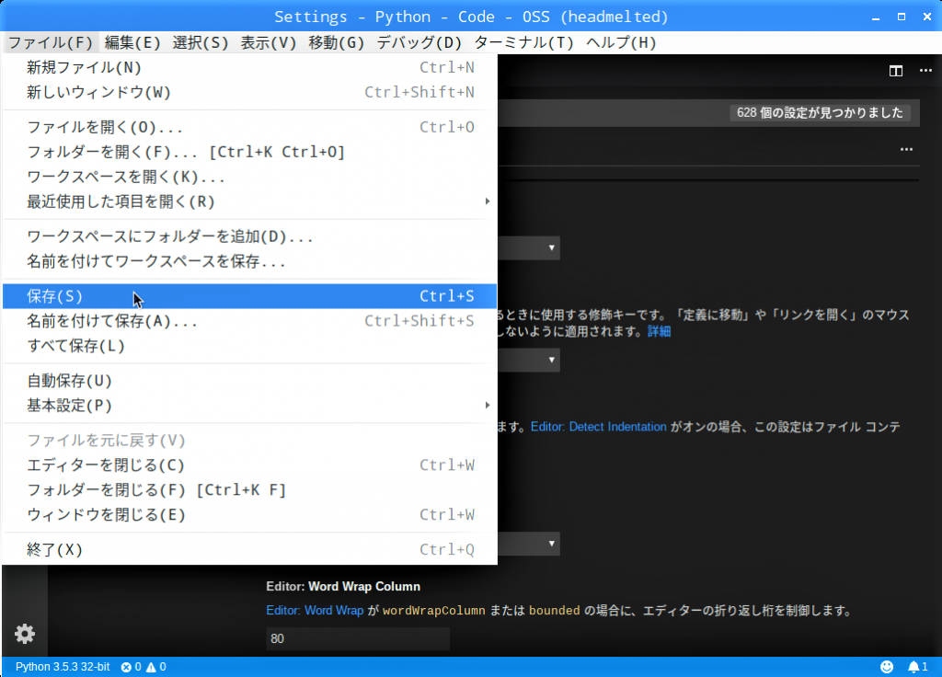This screenshot has width=942, height=677.
Task: Open the 移動(G) menu
Action: [337, 42]
